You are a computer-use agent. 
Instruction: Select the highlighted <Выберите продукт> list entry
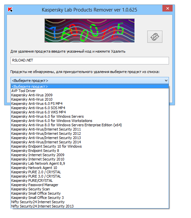click(90, 86)
